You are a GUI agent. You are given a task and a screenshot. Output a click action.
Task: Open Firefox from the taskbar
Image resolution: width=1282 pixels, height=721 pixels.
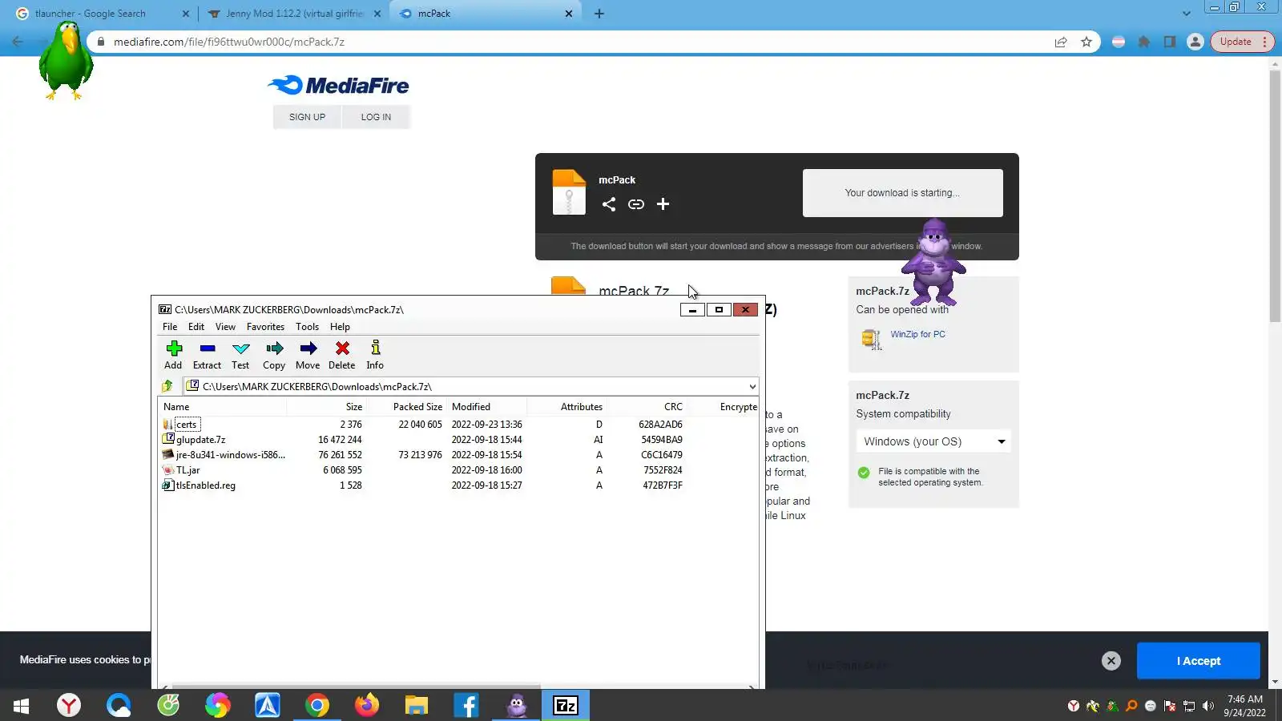pos(367,705)
